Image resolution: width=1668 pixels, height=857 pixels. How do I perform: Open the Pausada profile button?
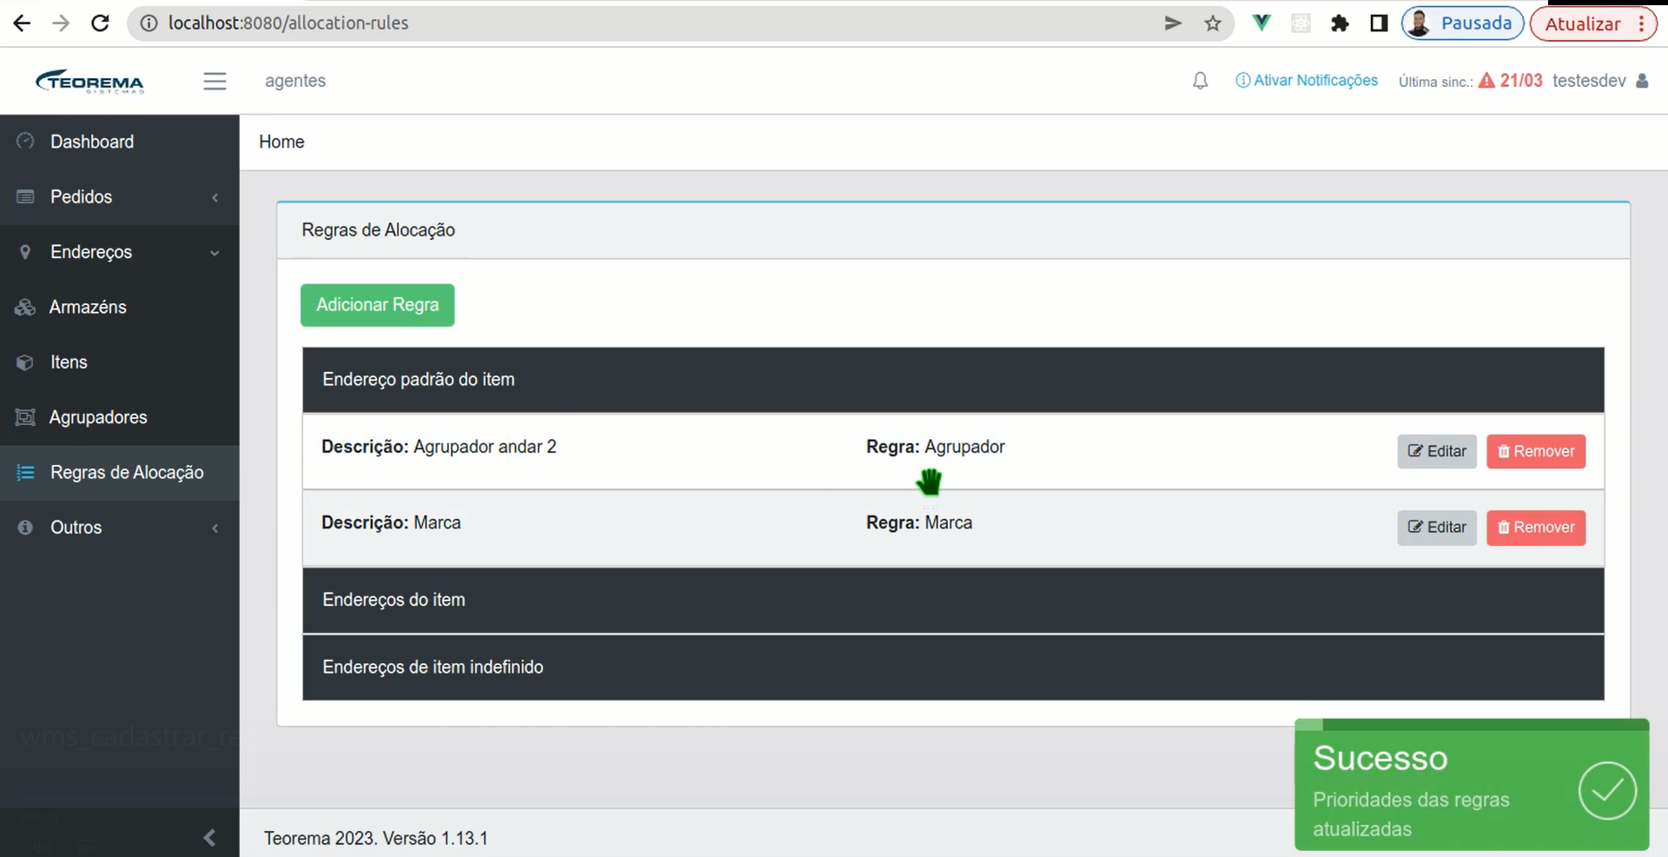click(x=1463, y=23)
